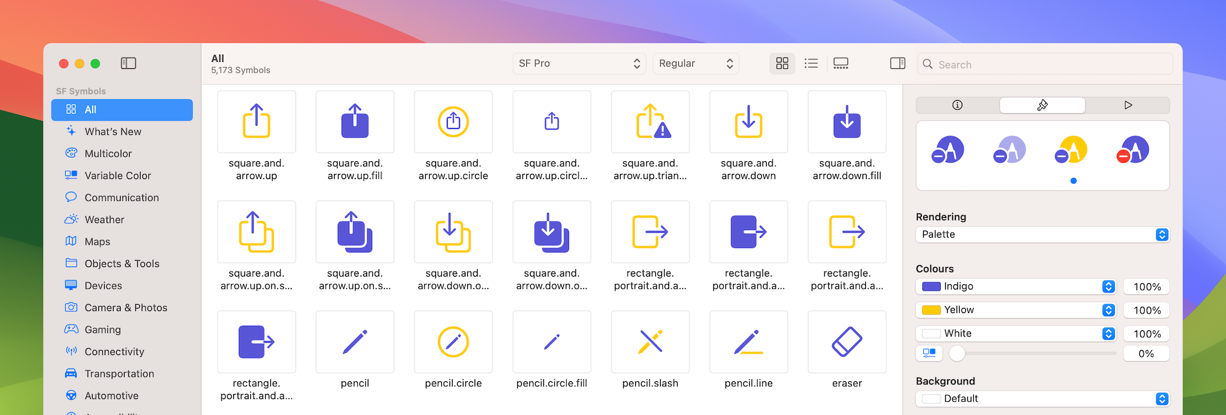
Task: Pick the multicolor rendering preview
Action: [x=1132, y=150]
